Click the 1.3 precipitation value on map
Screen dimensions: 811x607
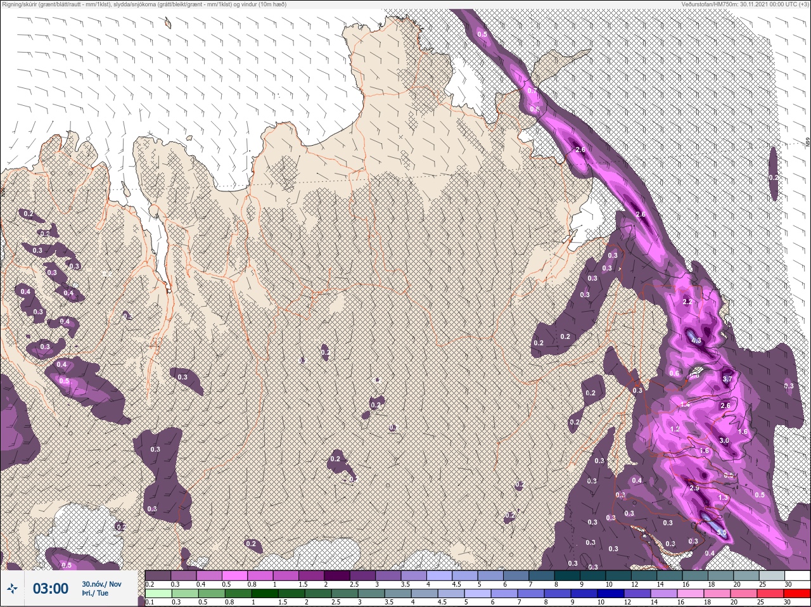(x=724, y=498)
